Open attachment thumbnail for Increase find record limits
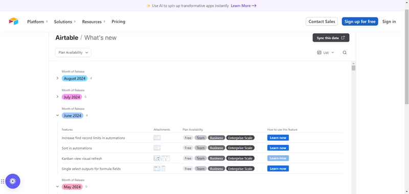The width and height of the screenshot is (409, 194). (157, 138)
